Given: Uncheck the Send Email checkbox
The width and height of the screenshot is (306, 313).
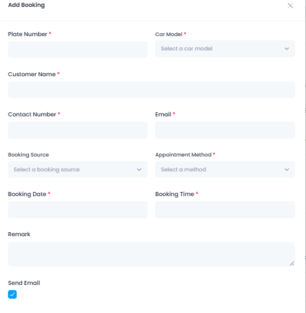Looking at the screenshot, I should click(x=12, y=295).
